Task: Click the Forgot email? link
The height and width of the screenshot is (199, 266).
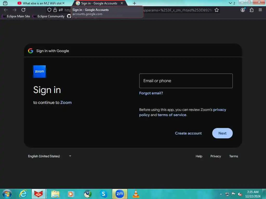Action: pos(151,93)
